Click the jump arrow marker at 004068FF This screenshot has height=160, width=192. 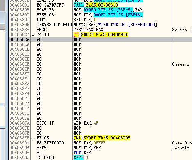coord(33,138)
